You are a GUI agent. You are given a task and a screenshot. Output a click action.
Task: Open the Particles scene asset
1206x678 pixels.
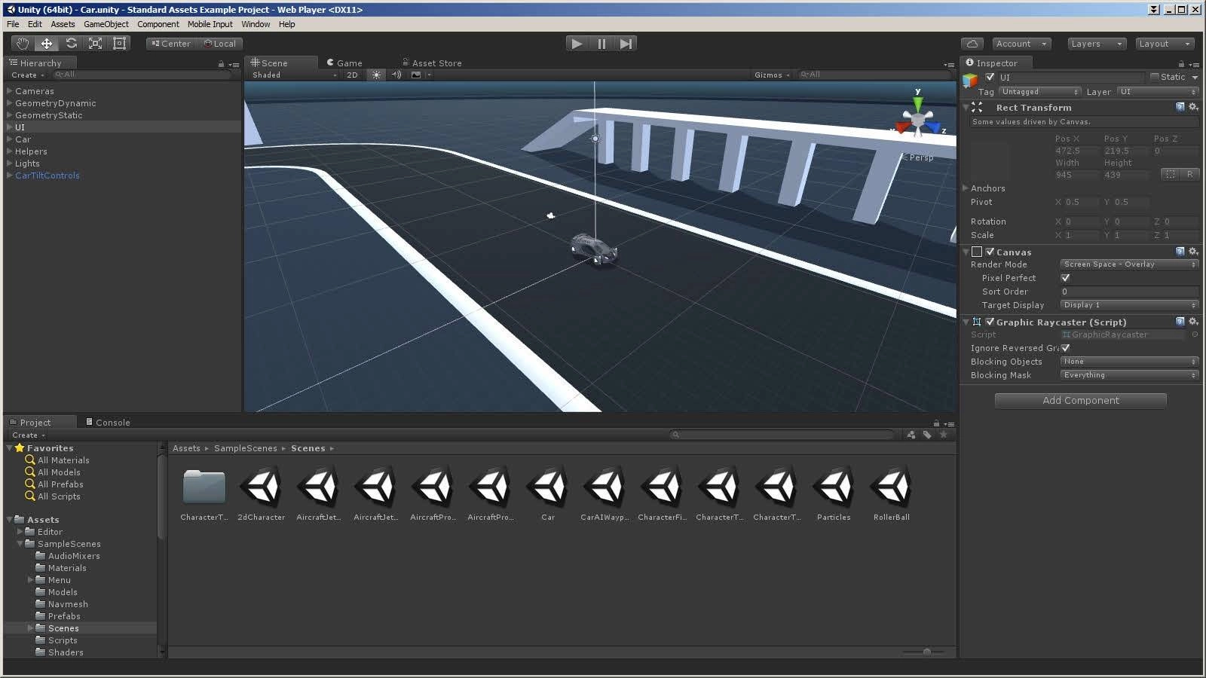(x=834, y=493)
